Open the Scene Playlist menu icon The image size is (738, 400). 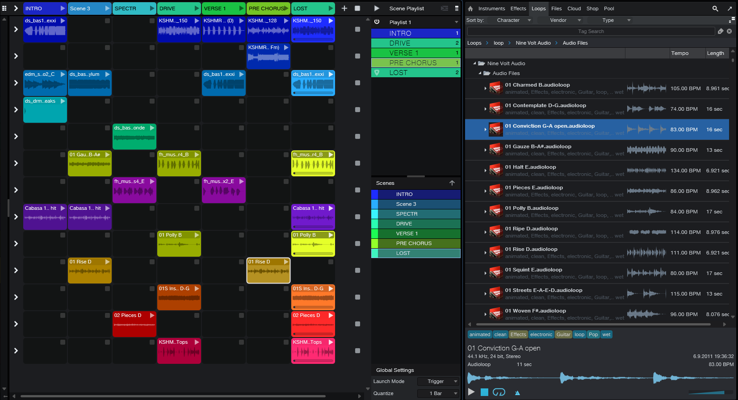click(x=457, y=8)
